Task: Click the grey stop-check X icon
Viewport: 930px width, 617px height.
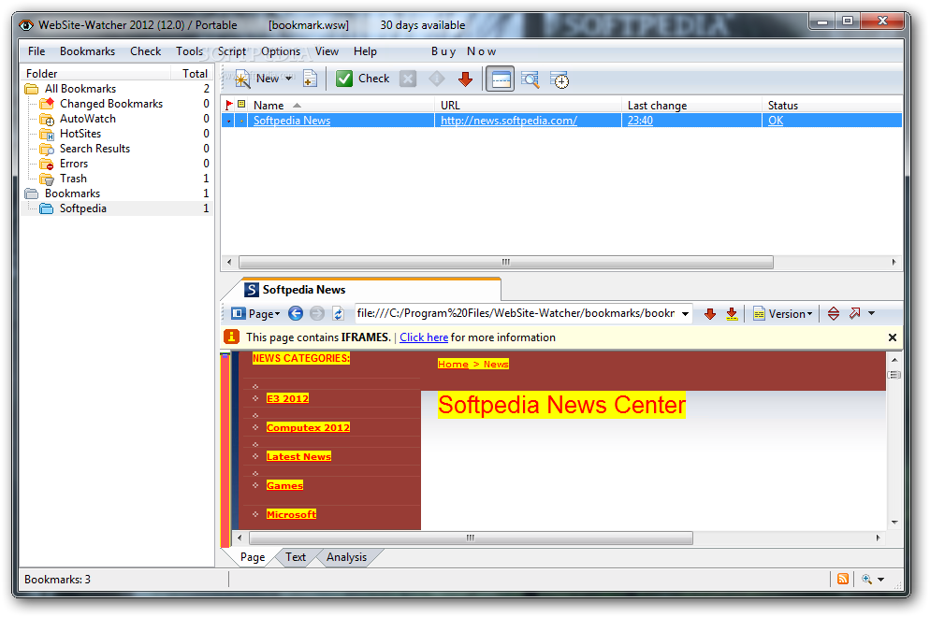Action: coord(408,79)
